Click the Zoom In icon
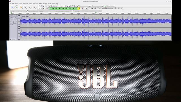The height and width of the screenshot is (102, 181). tap(65, 6)
